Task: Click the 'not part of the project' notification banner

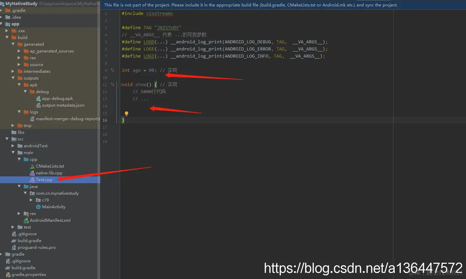Action: tap(283, 5)
